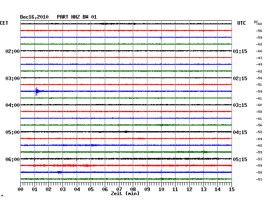Click the -43 DC offset value
This screenshot has height=200, width=264.
point(259,58)
